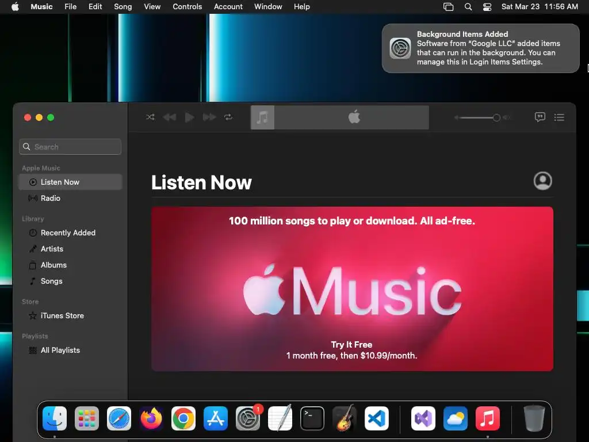
Task: Open the iTunes Store sidebar item
Action: [70, 316]
